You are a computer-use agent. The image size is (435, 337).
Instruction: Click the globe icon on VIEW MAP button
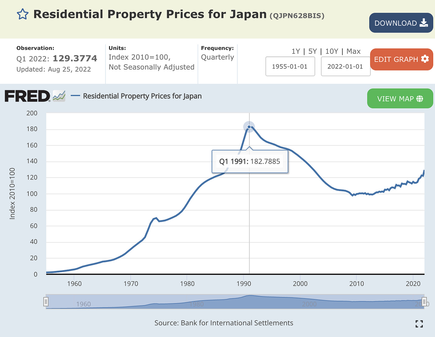(x=420, y=99)
